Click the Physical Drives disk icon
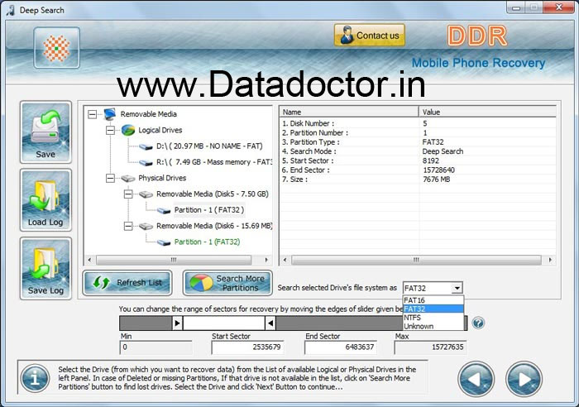Image resolution: width=579 pixels, height=407 pixels. pos(128,179)
